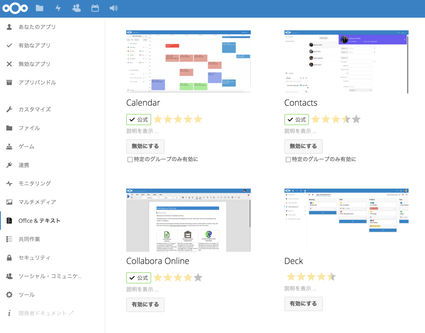Viewport: 425px width, 333px height.
Task: Click the people icon beside ソーシャル・コミュニケ…
Action: 9,276
